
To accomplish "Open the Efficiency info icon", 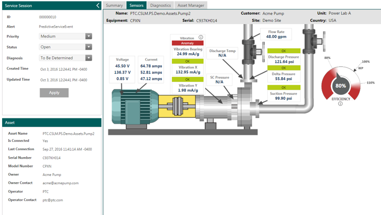I will [340, 104].
